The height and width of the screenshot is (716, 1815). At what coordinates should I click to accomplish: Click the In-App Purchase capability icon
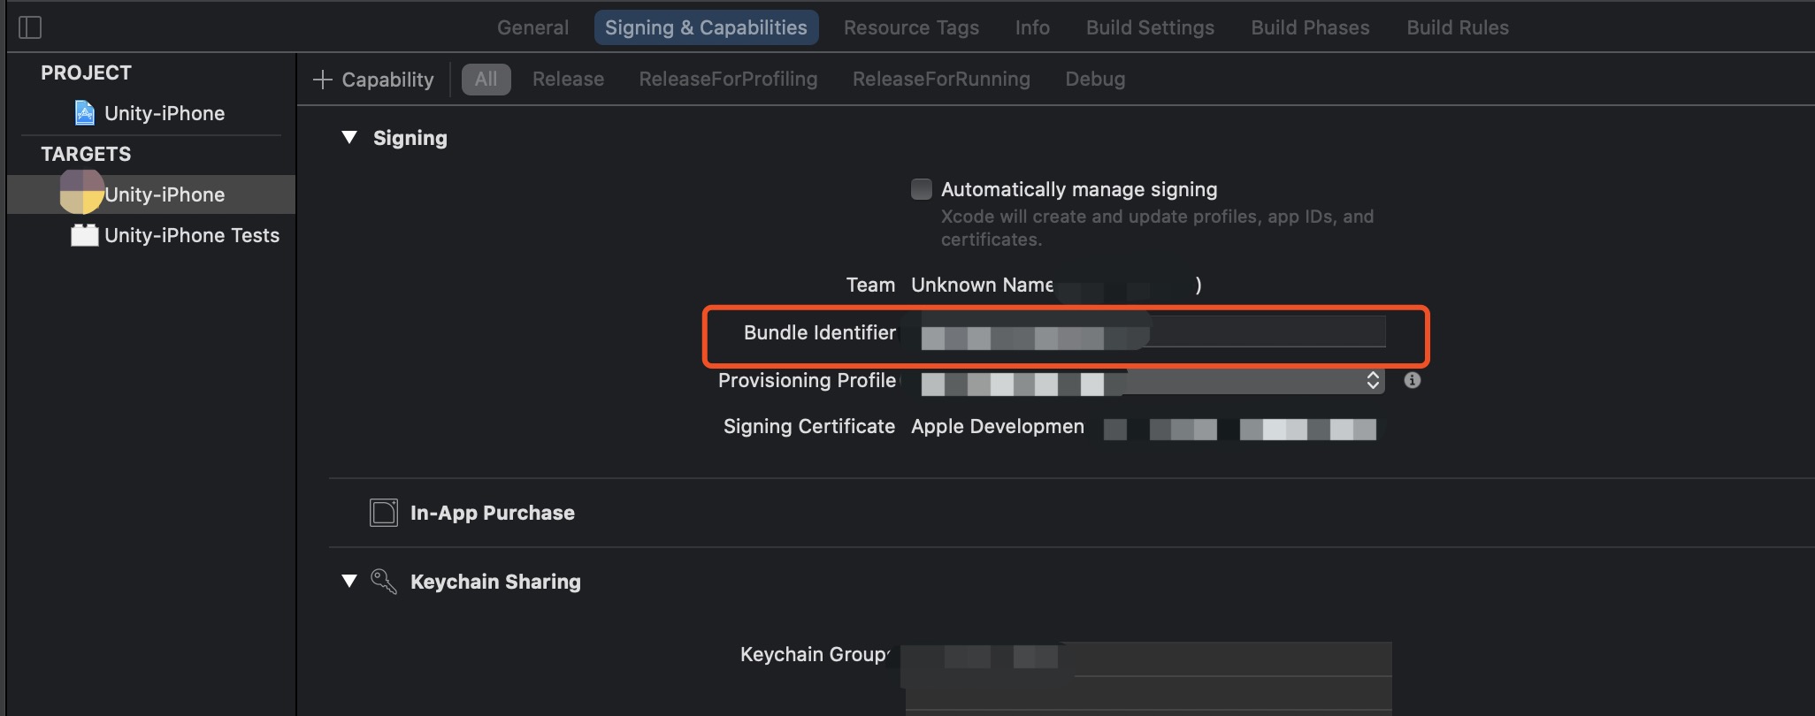coord(384,513)
